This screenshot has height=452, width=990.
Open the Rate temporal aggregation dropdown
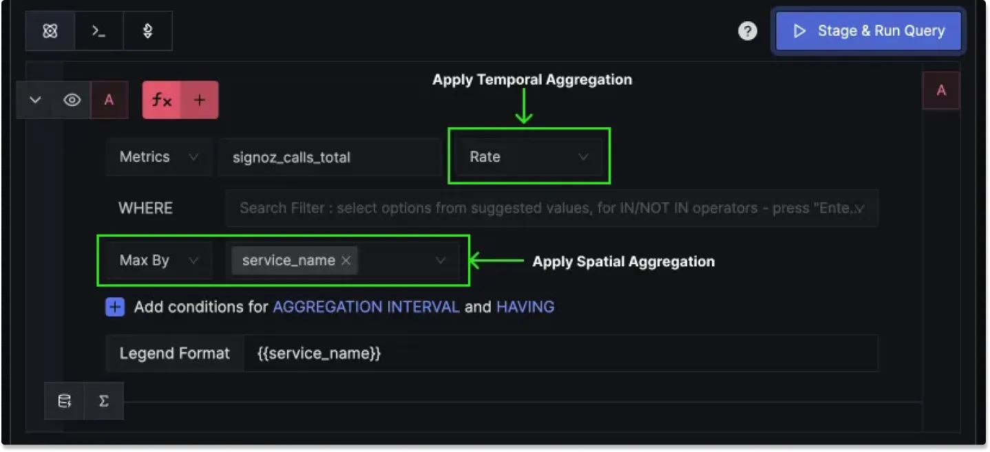pos(529,157)
